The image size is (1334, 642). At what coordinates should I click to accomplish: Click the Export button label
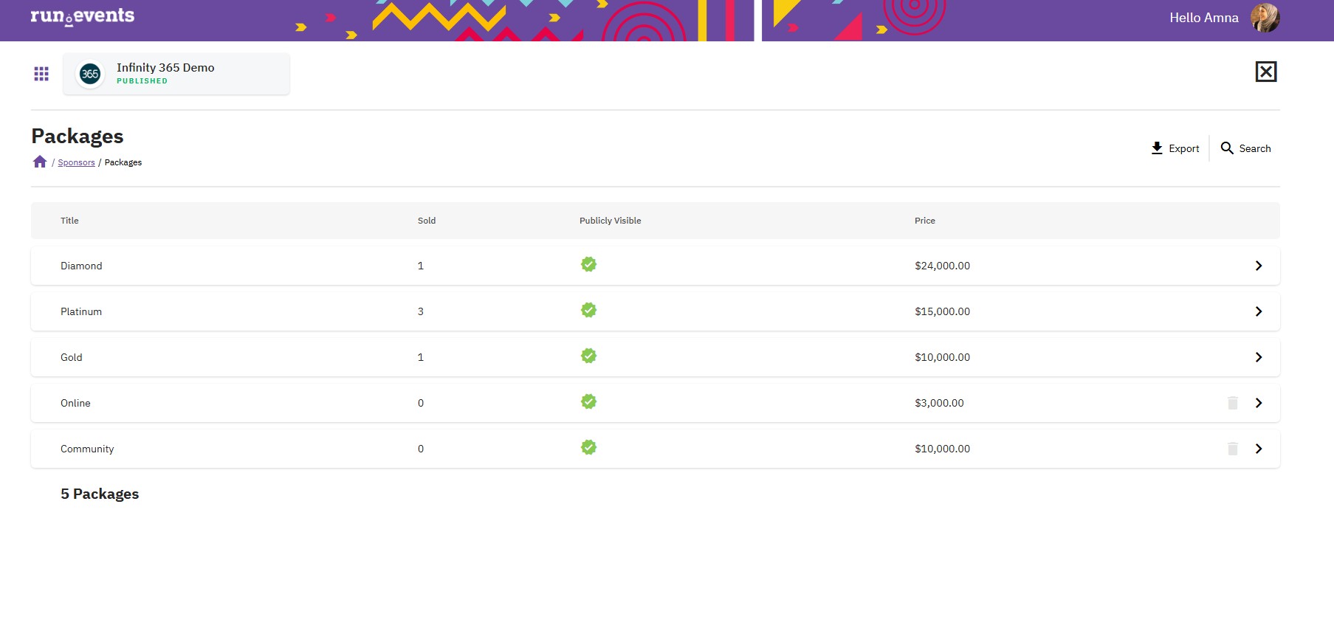(1184, 148)
